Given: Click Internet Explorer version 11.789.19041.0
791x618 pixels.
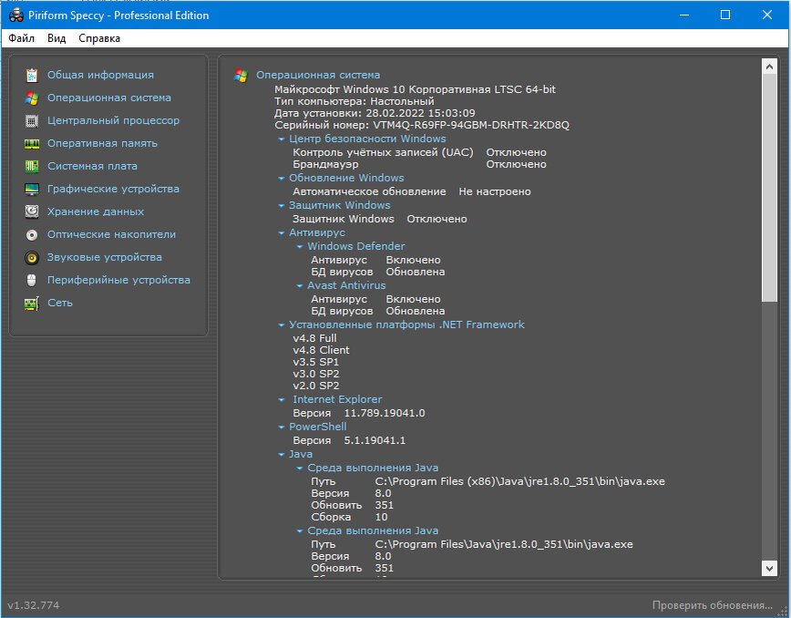Looking at the screenshot, I should [385, 413].
